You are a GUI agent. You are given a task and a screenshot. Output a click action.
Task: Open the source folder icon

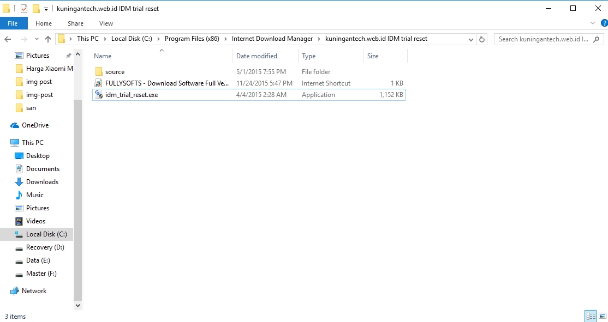pyautogui.click(x=98, y=71)
